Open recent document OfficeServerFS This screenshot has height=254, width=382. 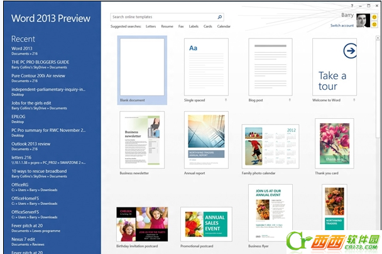35,214
